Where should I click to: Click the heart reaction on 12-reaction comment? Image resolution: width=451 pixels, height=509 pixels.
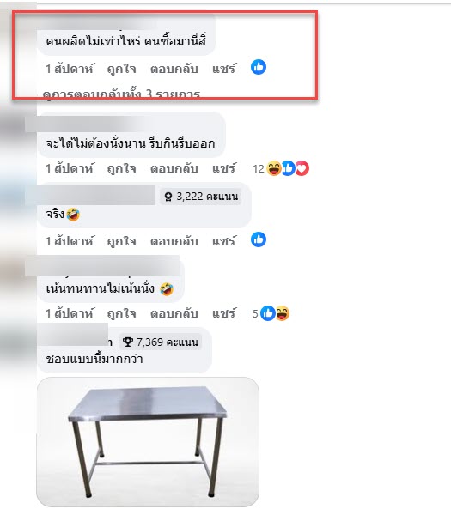(302, 168)
